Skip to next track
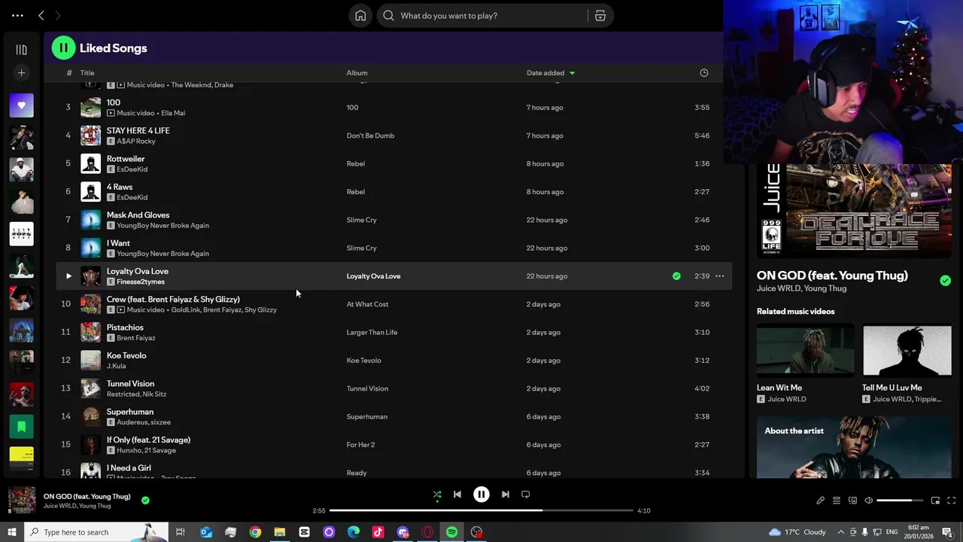 coord(506,495)
